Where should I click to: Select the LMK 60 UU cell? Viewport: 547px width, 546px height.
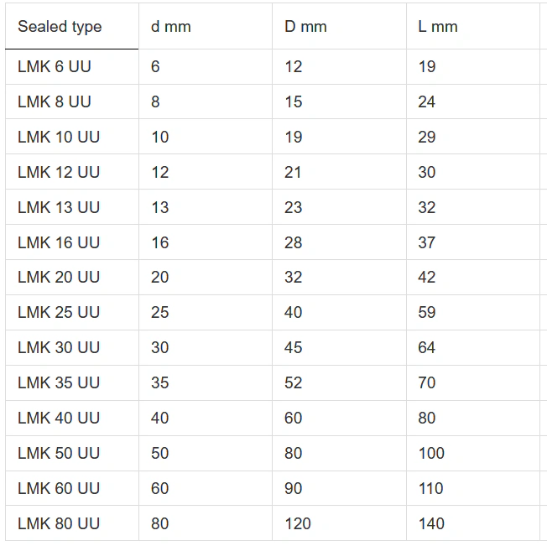[59, 488]
